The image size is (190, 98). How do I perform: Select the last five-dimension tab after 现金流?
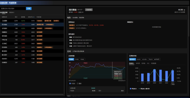coord(157,59)
